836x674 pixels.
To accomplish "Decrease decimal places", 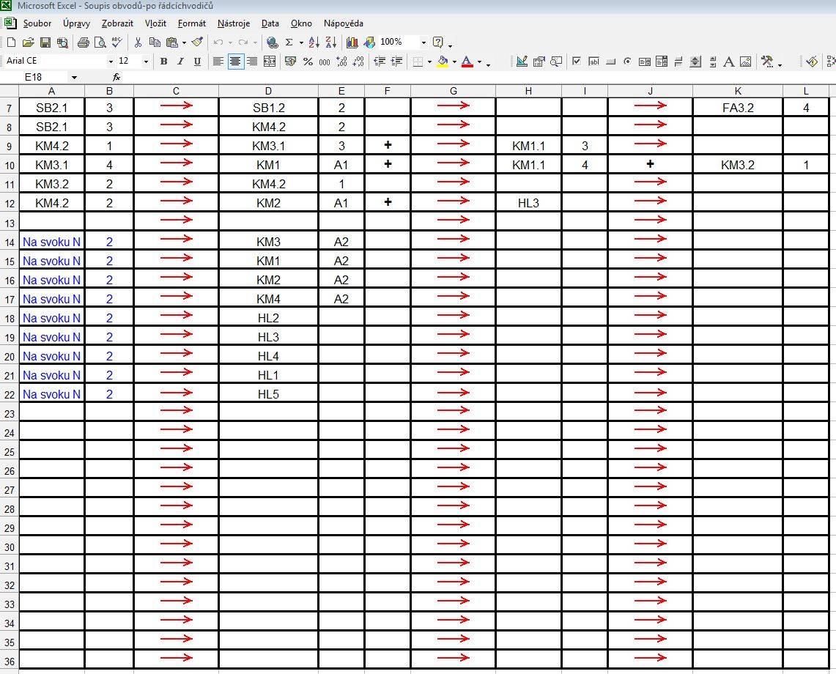I will [x=358, y=62].
